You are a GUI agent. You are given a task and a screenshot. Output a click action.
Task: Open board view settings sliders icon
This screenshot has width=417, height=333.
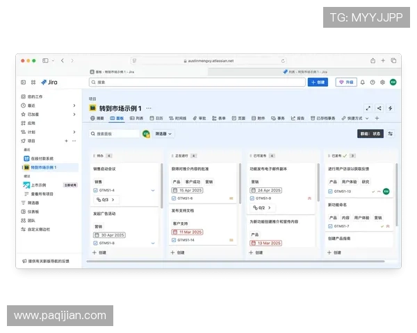click(390, 134)
